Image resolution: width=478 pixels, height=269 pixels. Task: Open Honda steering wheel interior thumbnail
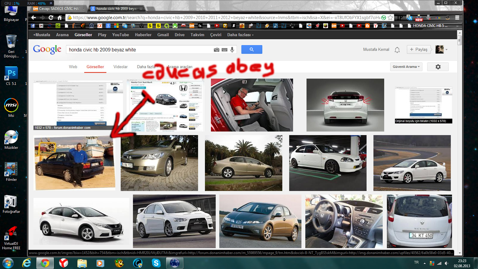344,221
